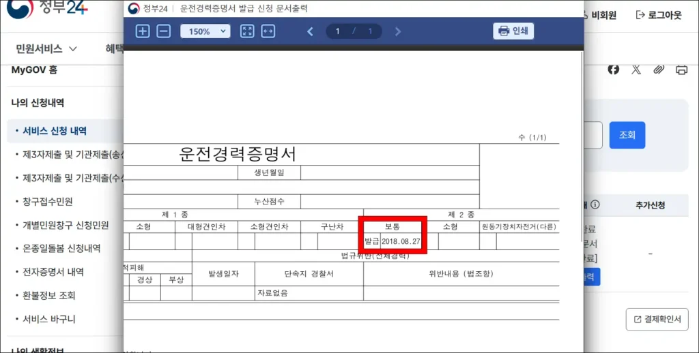Click the 소형견인차 license type cell
Screen dimensions: 699x353
(269, 226)
